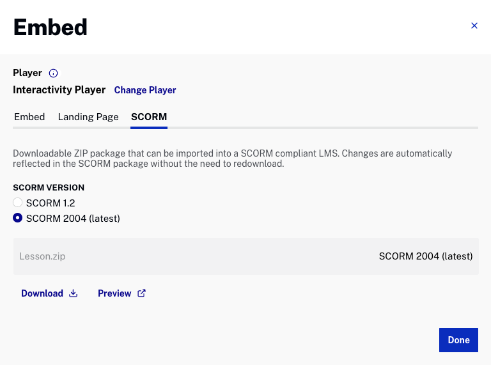Open the Landing Page tab

88,117
